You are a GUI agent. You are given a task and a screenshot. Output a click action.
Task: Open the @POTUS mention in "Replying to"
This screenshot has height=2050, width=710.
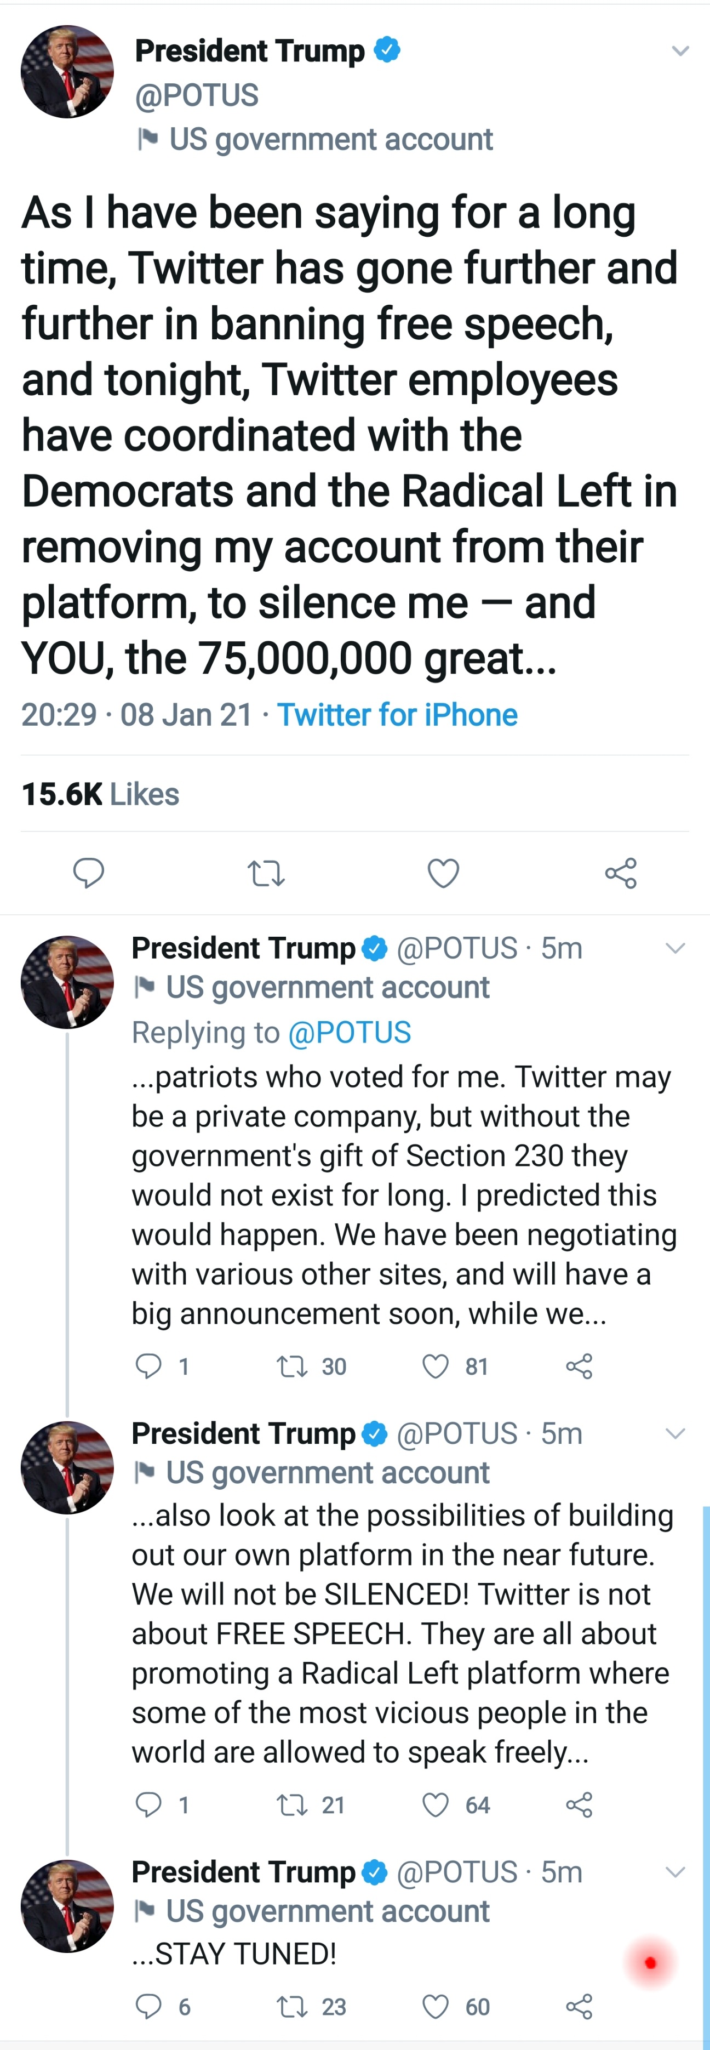(x=349, y=1032)
